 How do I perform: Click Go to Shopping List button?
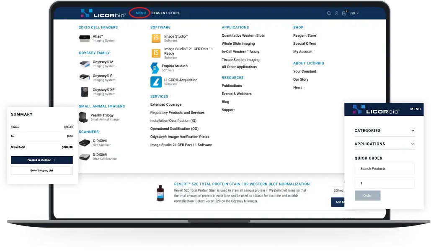42,171
